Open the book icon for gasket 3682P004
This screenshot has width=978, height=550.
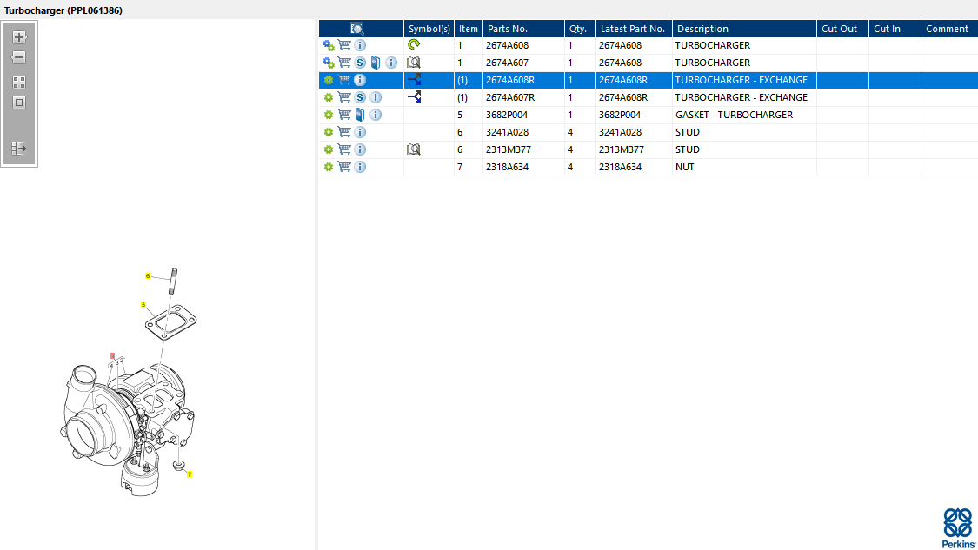pyautogui.click(x=360, y=115)
